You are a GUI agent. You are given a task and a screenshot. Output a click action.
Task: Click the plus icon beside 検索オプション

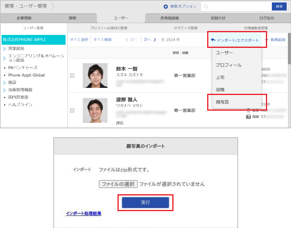[165, 7]
